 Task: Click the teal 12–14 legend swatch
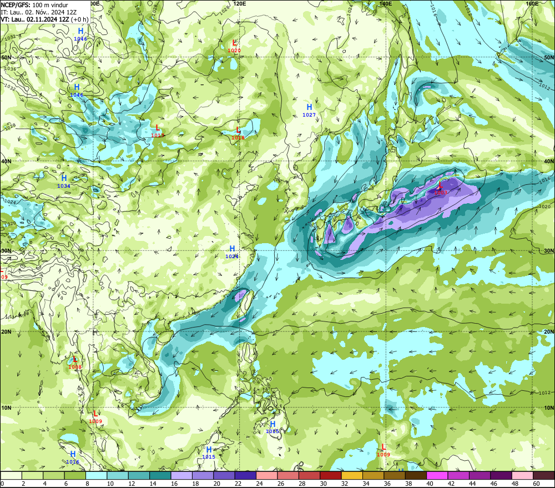(x=139, y=475)
